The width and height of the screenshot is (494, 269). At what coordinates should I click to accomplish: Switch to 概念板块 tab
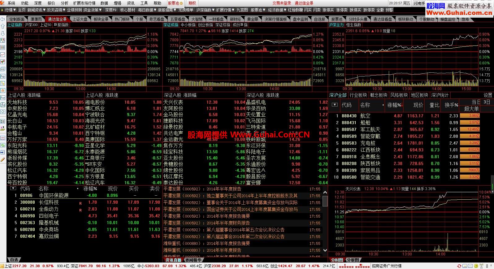(x=379, y=95)
